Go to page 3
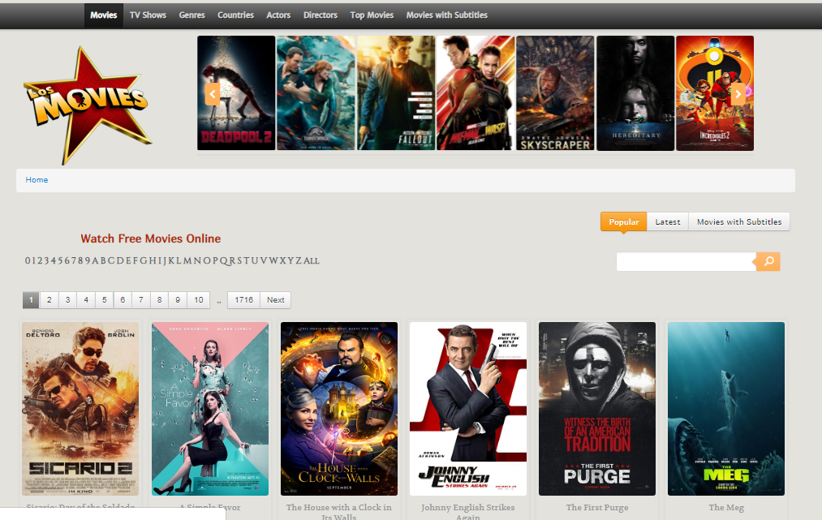Image resolution: width=822 pixels, height=520 pixels. (x=67, y=300)
